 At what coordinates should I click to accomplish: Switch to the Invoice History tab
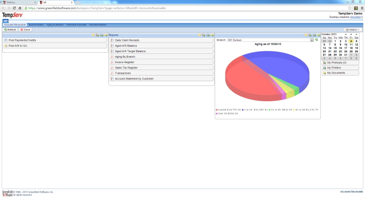point(36,24)
